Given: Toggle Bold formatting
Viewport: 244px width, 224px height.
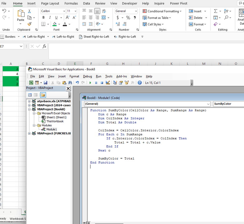Looking at the screenshot, I should tap(44, 17).
